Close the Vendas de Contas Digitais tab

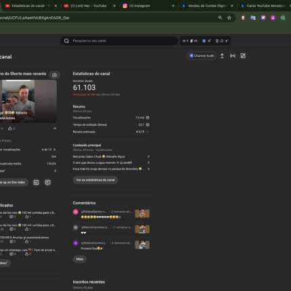click(231, 6)
